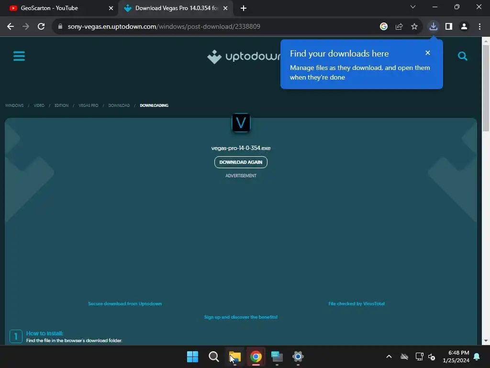Show hidden system tray icons
This screenshot has width=490, height=368.
click(x=389, y=356)
